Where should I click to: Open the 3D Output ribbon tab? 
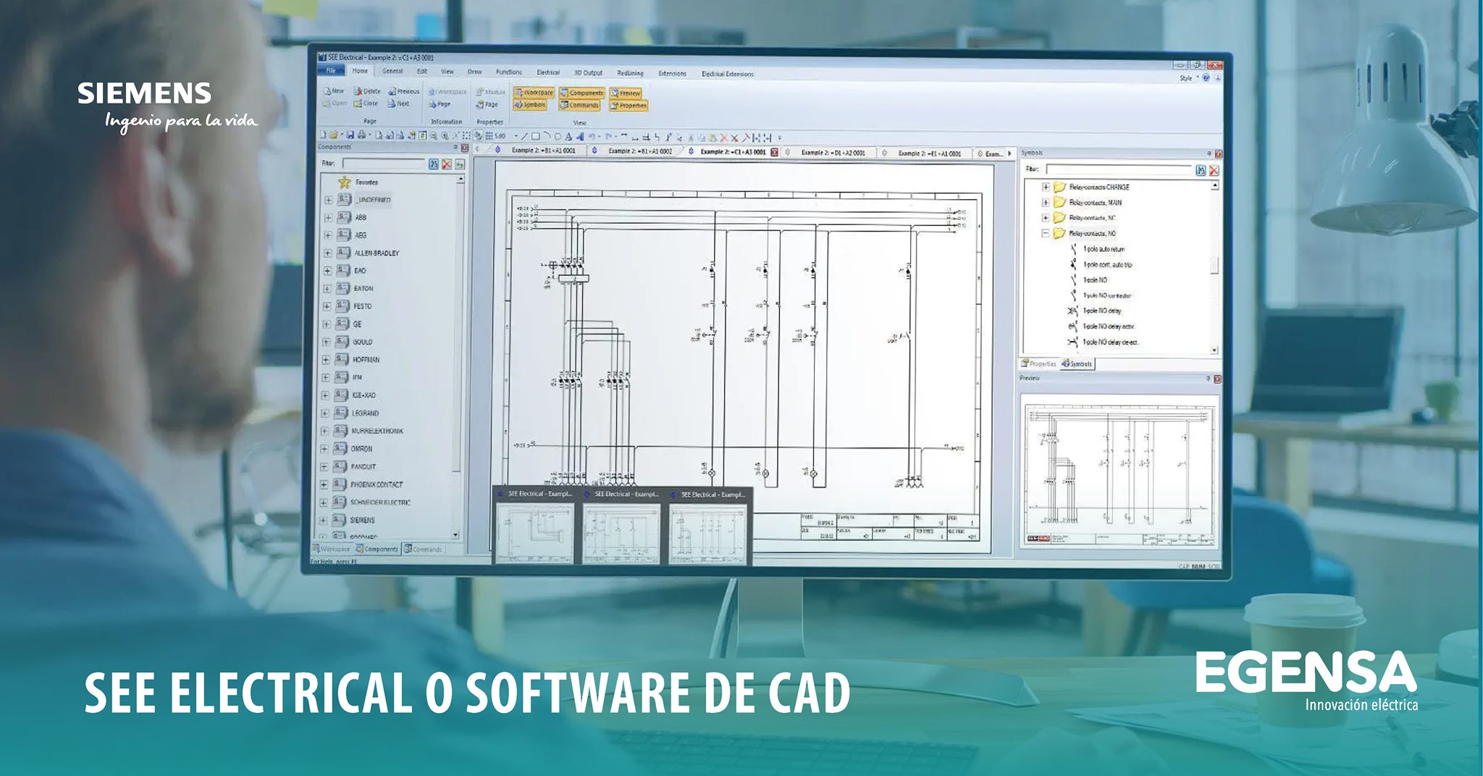click(x=588, y=73)
